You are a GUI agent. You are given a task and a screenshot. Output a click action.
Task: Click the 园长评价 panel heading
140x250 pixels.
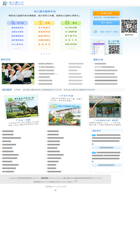(97, 131)
